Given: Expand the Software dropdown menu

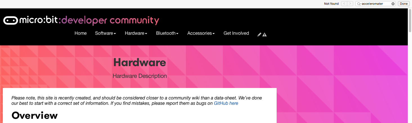Looking at the screenshot, I should coord(106,33).
